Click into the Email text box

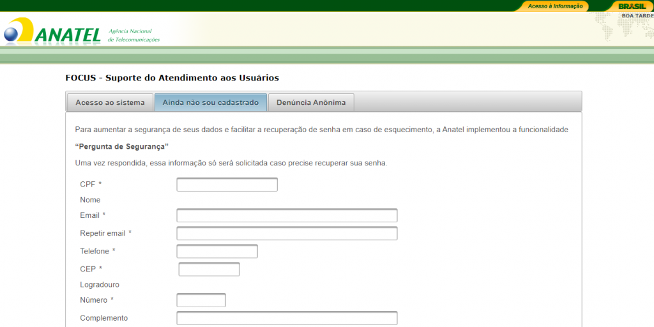pyautogui.click(x=287, y=215)
